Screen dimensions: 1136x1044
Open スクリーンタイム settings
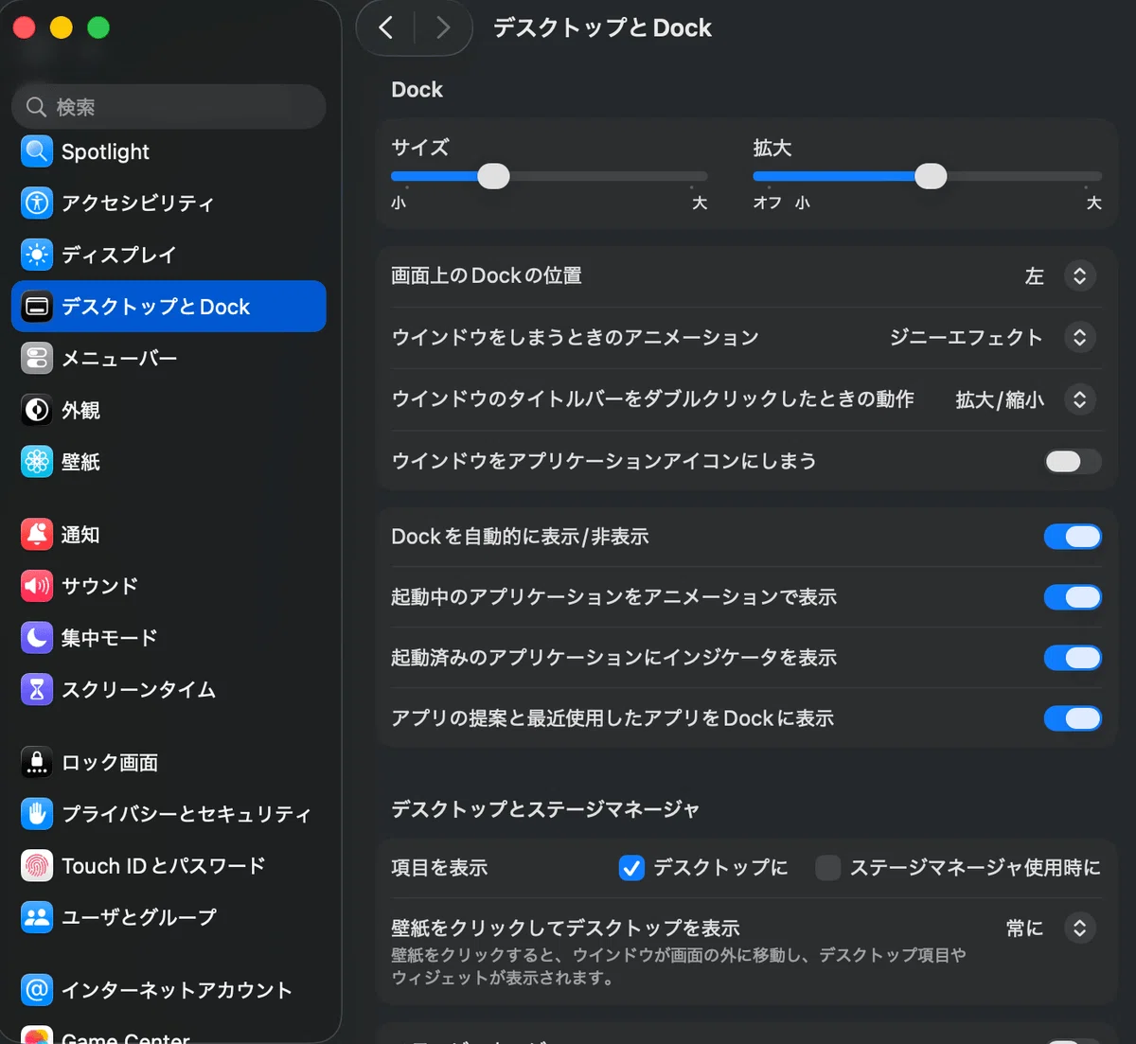[x=169, y=690]
